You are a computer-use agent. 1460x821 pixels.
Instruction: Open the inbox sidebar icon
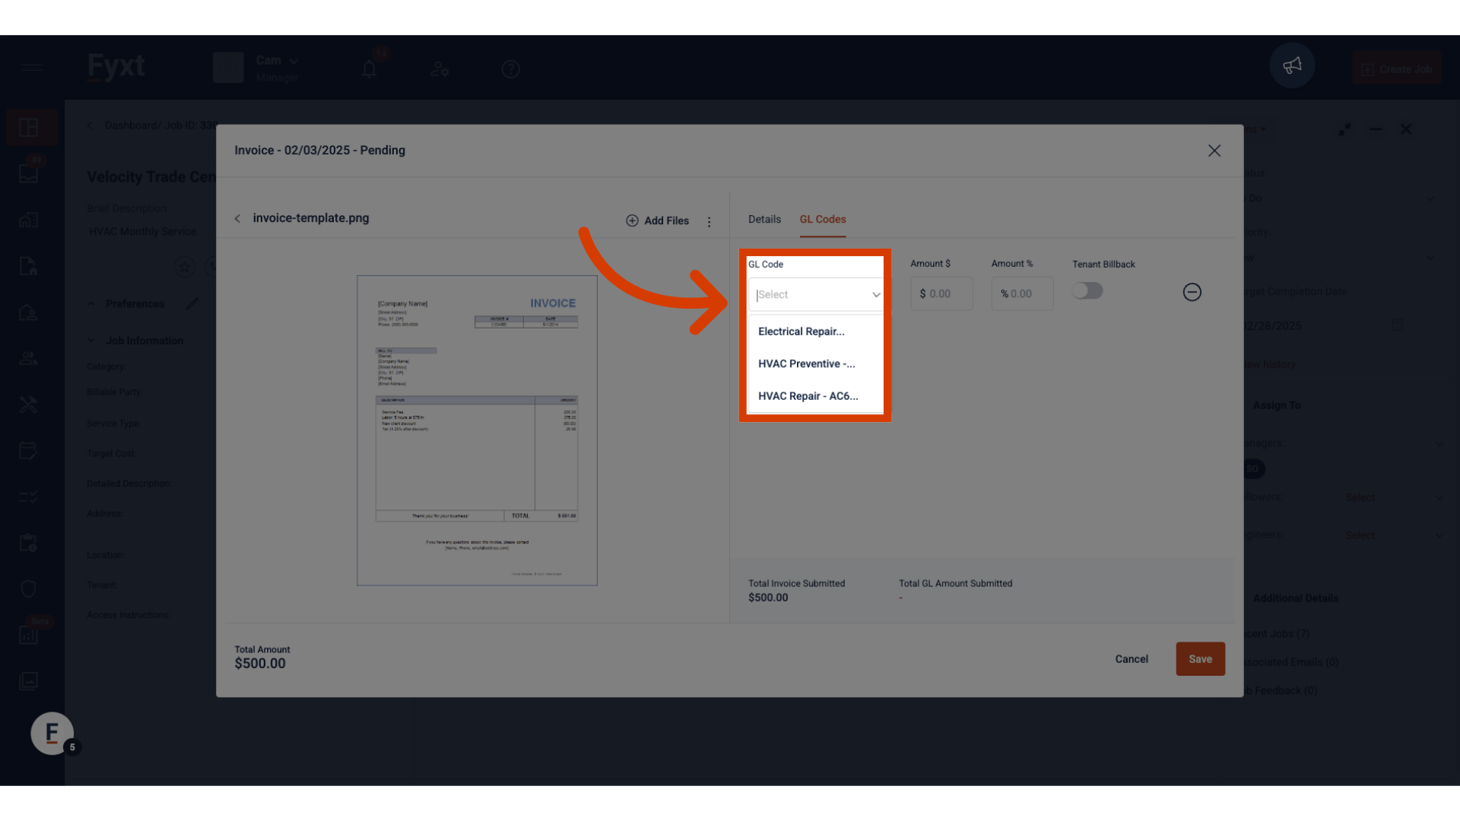tap(29, 174)
